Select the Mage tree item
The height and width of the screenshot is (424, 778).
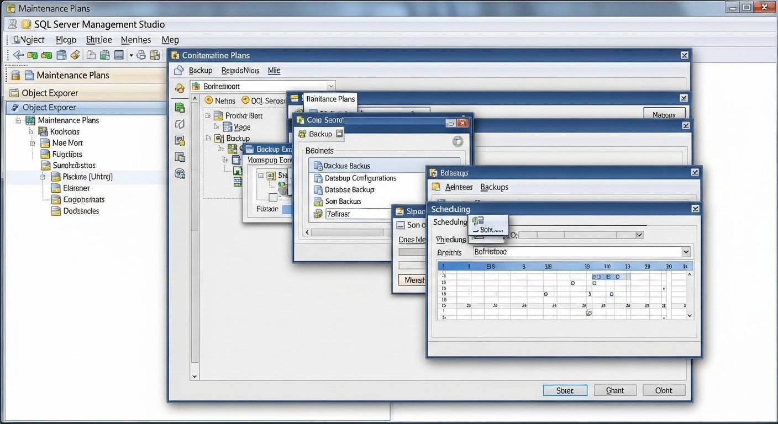coord(236,127)
